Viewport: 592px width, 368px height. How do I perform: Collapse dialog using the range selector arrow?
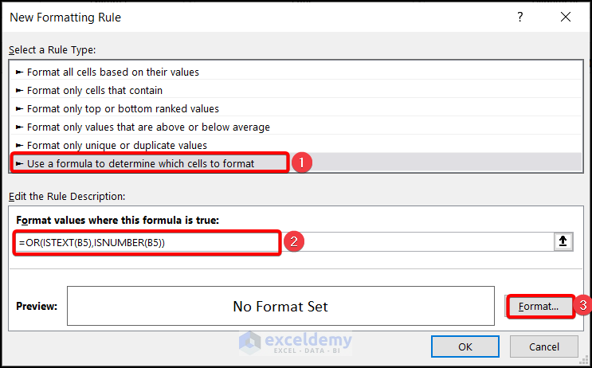click(563, 242)
